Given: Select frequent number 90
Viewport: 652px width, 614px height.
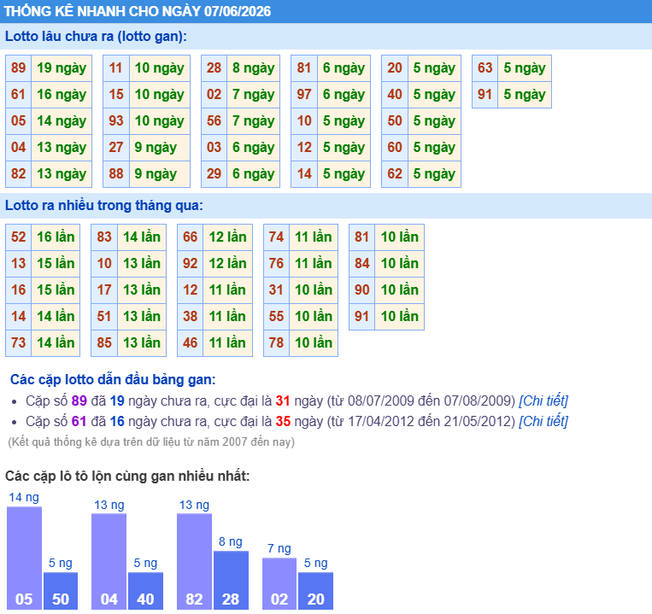Looking at the screenshot, I should [x=362, y=290].
